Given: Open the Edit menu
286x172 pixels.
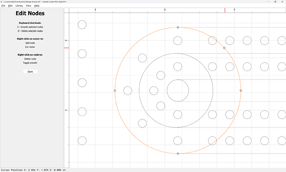Looking at the screenshot, I should 10,6.
